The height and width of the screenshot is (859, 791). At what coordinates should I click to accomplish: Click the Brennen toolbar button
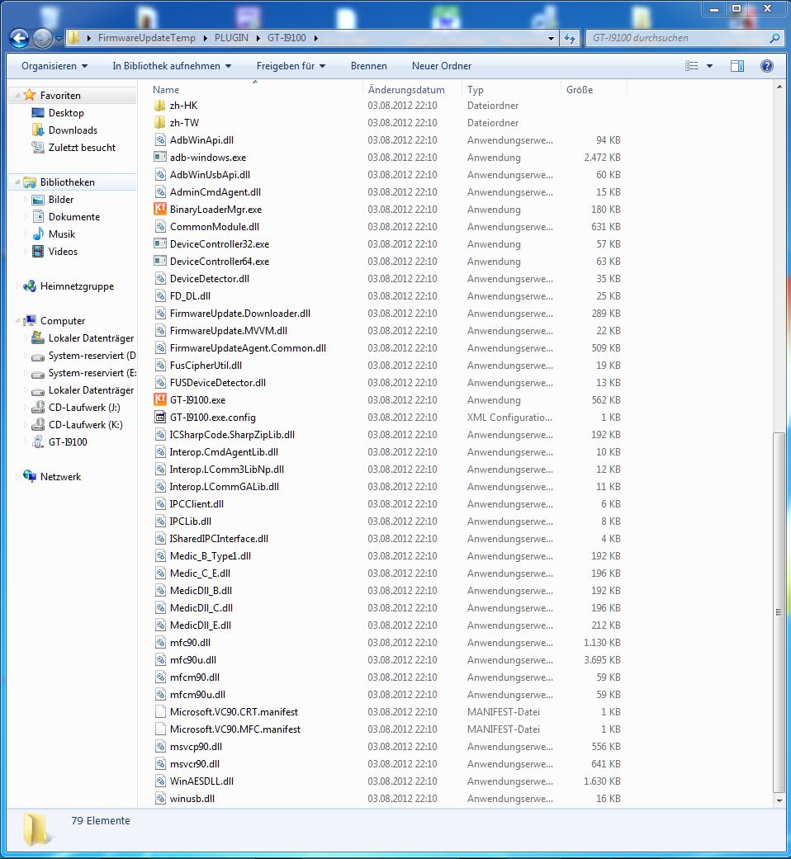point(369,66)
